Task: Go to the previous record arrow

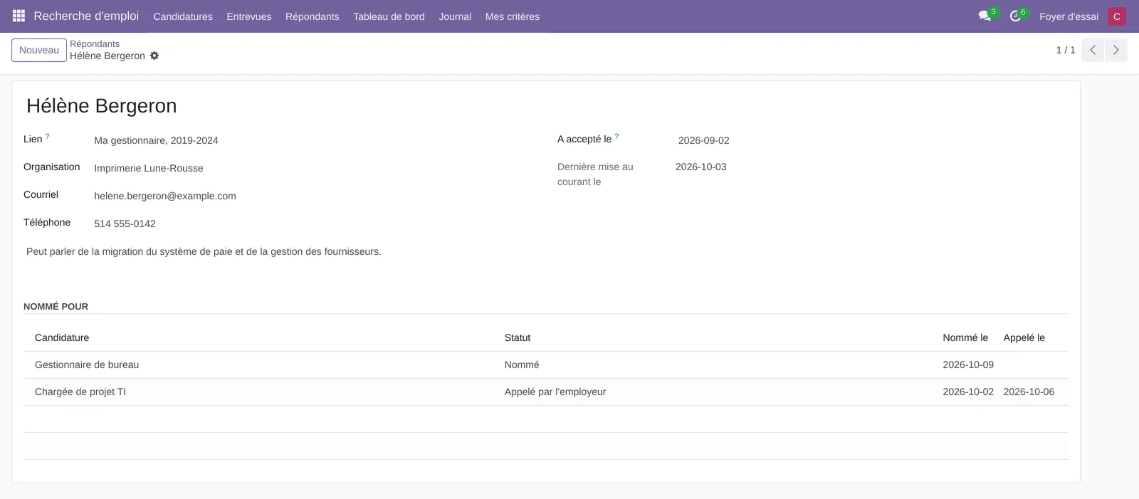Action: pyautogui.click(x=1092, y=50)
